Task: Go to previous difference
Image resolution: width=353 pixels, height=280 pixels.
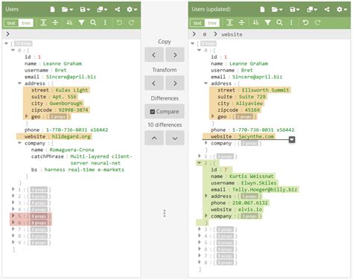Action: point(154,138)
